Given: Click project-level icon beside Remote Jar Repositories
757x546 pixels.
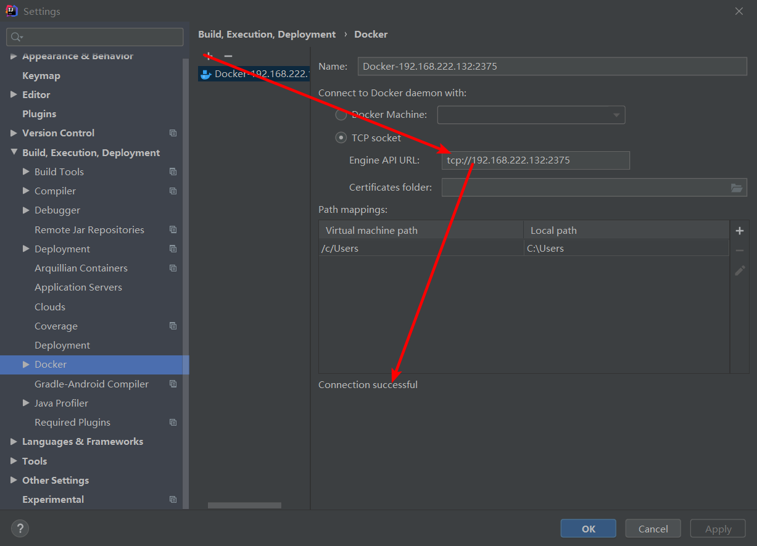Looking at the screenshot, I should pyautogui.click(x=173, y=230).
